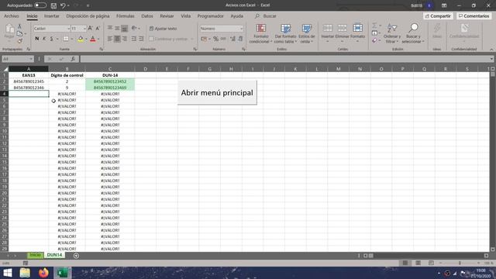The width and height of the screenshot is (496, 279).
Task: Click the Save icon in title bar
Action: tap(53, 5)
